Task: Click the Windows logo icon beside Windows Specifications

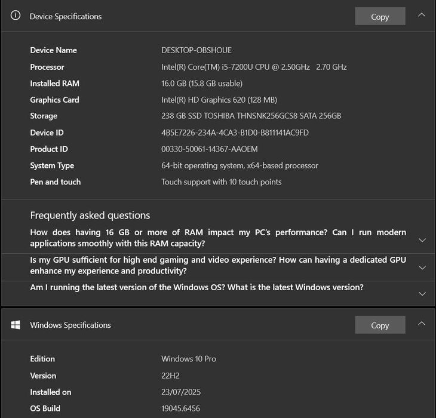Action: (16, 325)
